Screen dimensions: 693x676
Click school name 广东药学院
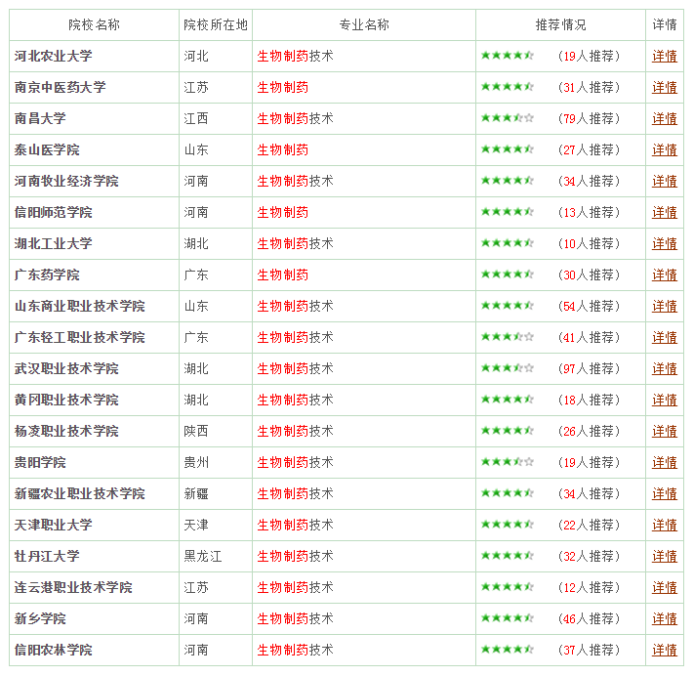coord(47,275)
